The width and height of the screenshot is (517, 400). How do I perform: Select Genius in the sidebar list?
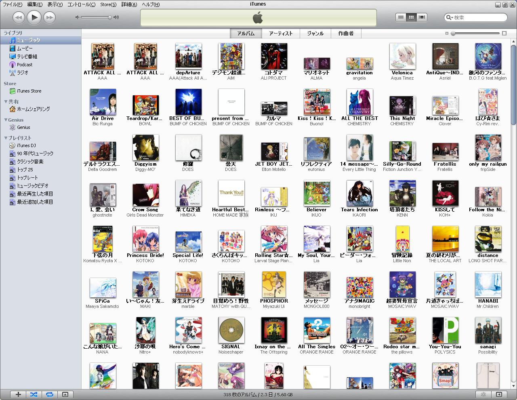[x=40, y=127]
